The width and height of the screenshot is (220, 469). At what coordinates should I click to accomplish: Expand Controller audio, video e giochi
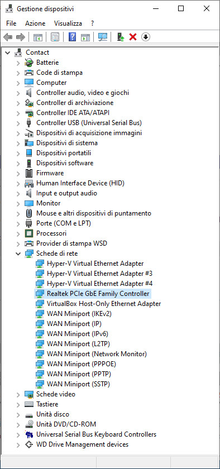[18, 93]
